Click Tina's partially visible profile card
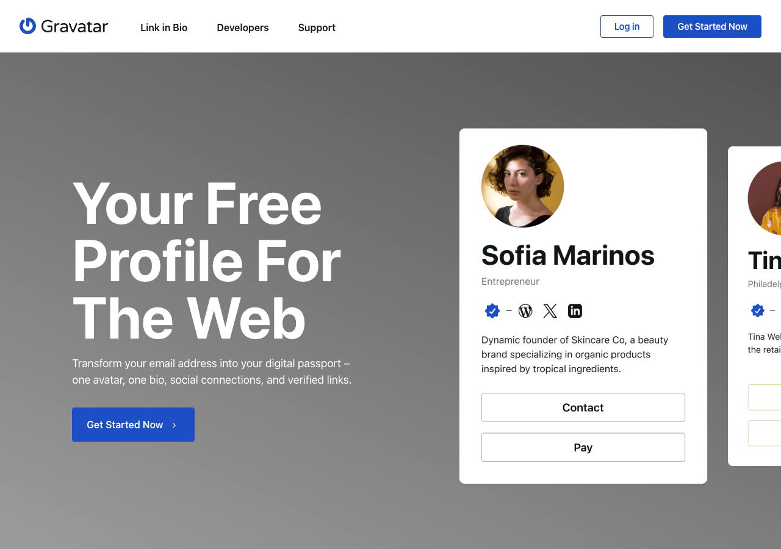Viewport: 781px width, 549px height. pos(757,305)
